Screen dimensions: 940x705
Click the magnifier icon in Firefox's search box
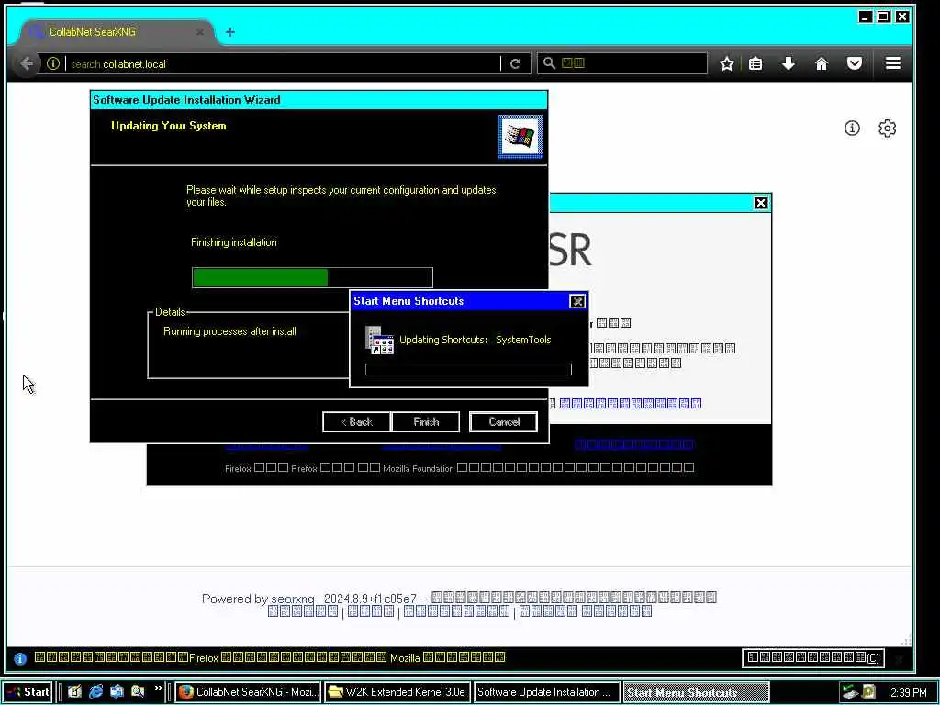click(x=549, y=63)
